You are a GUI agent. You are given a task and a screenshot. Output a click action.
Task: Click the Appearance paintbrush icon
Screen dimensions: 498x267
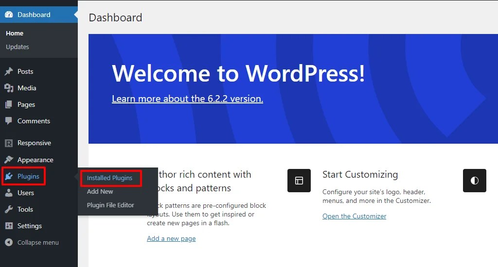(9, 160)
